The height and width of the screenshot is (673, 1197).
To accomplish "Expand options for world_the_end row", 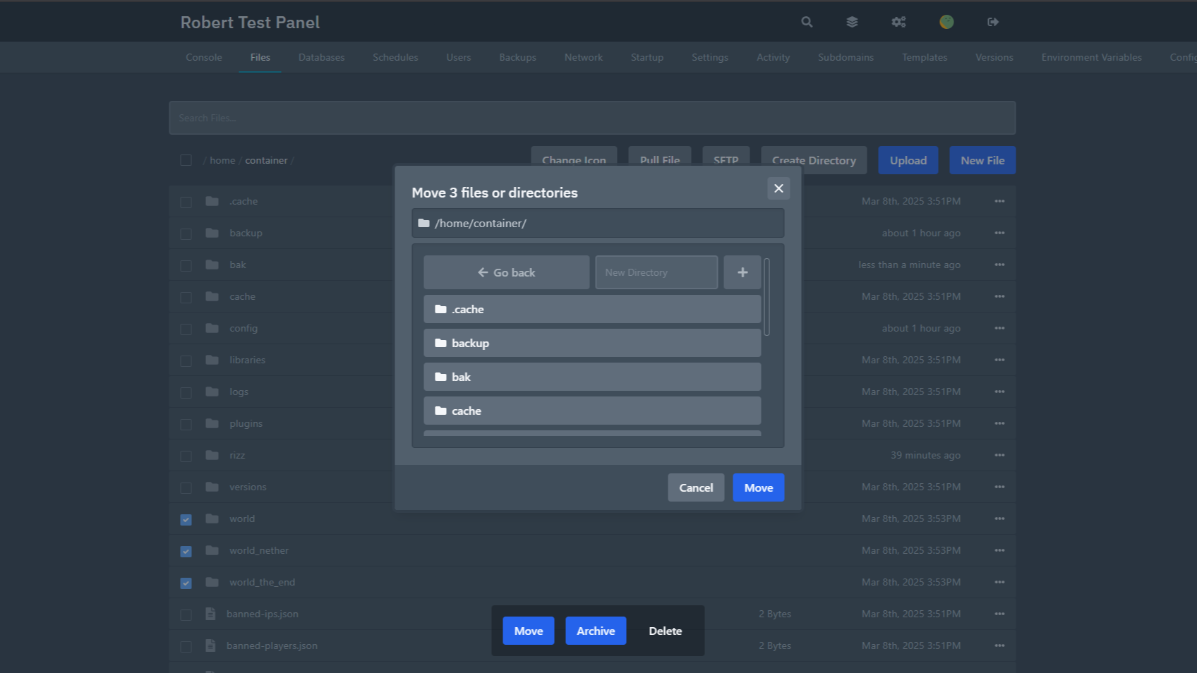I will [999, 582].
